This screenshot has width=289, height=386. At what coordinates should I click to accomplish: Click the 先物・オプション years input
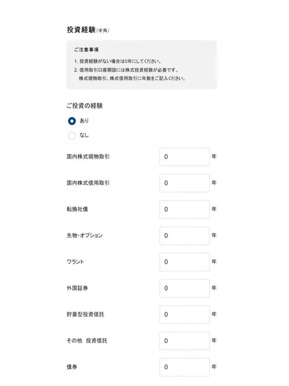pyautogui.click(x=185, y=236)
